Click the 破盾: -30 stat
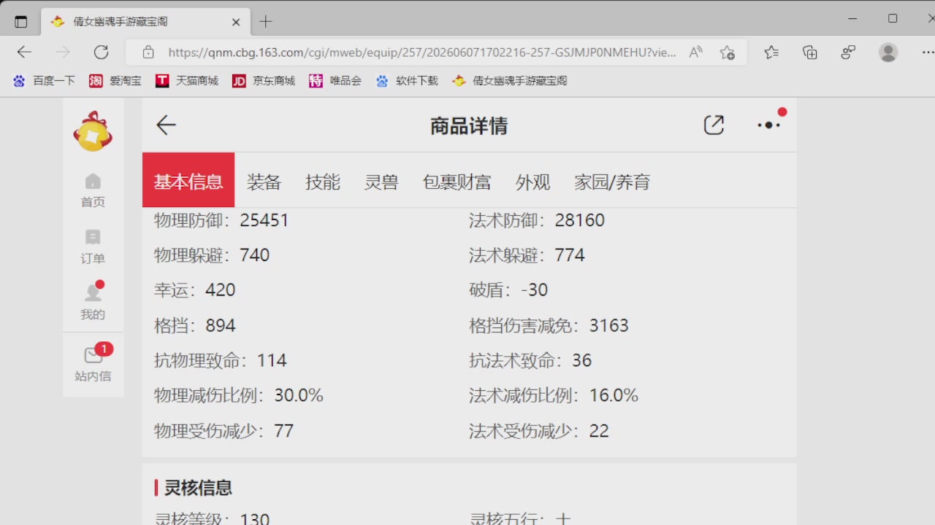Viewport: 935px width, 525px height. [x=508, y=290]
